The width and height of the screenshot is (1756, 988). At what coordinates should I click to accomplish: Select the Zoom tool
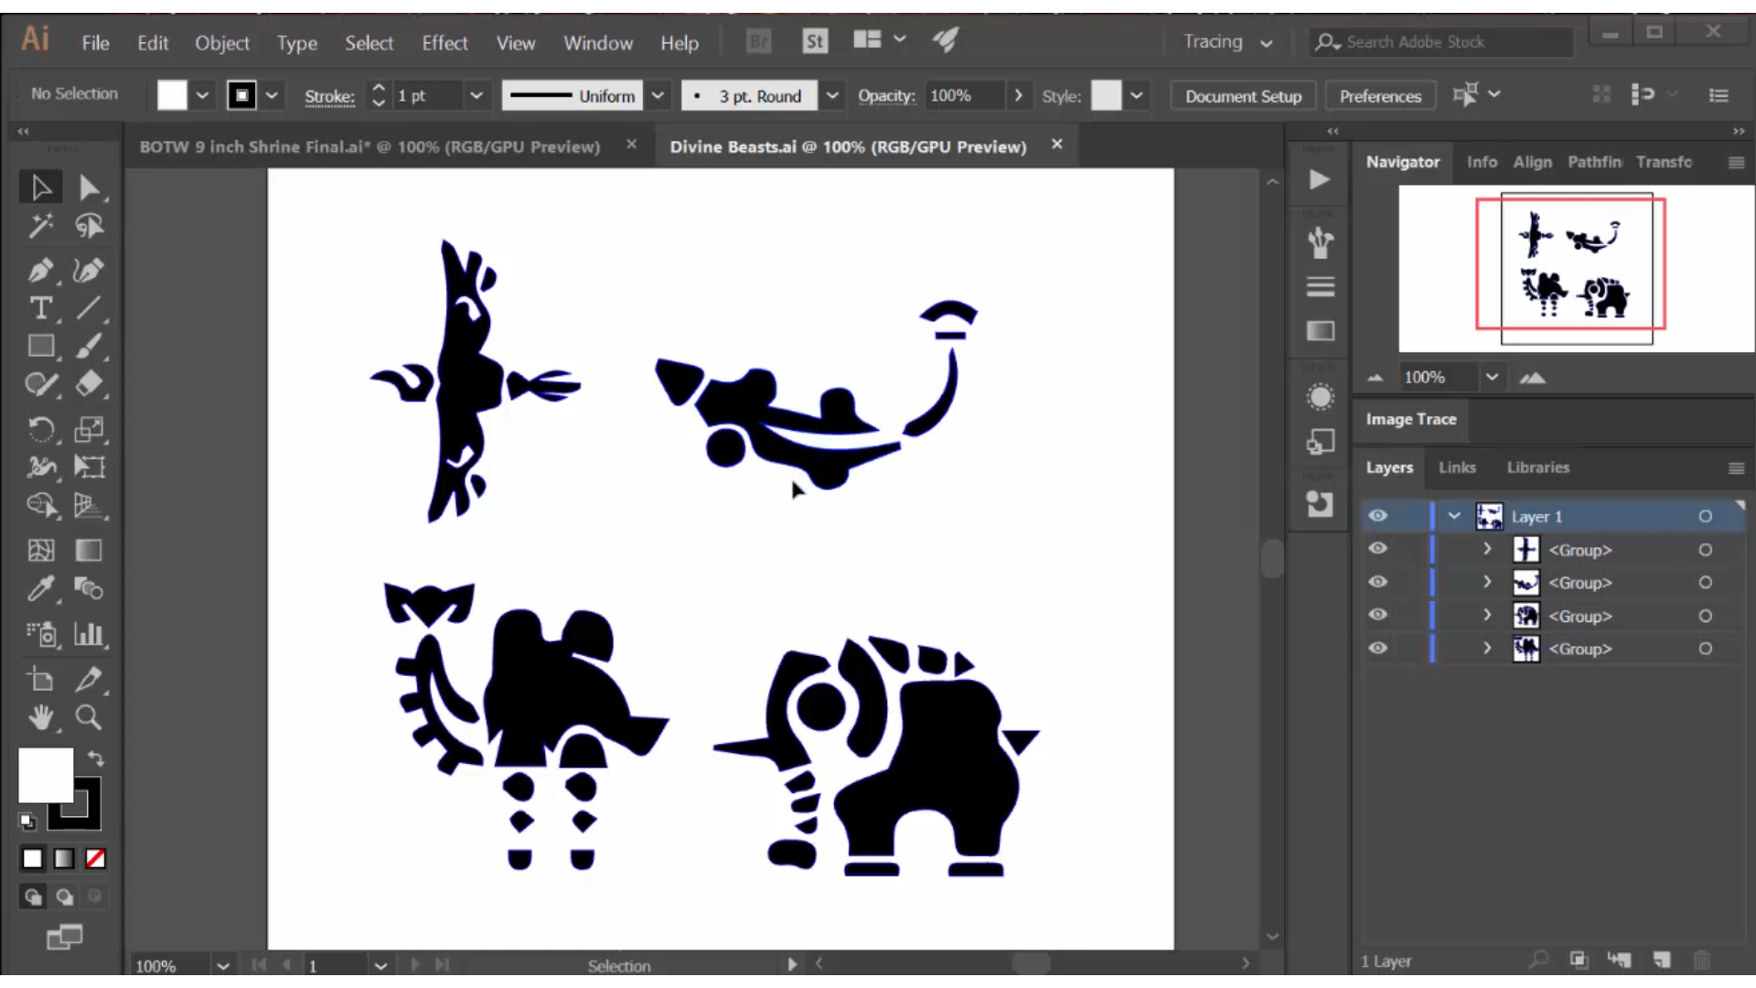point(89,717)
